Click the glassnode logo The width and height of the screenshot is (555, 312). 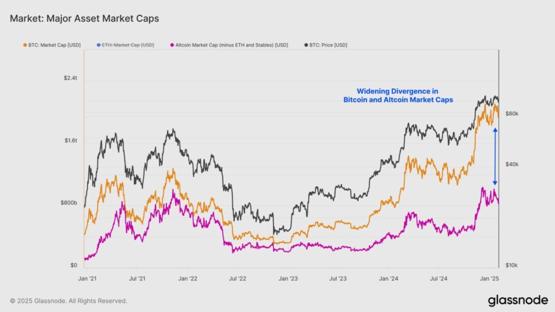click(x=518, y=300)
